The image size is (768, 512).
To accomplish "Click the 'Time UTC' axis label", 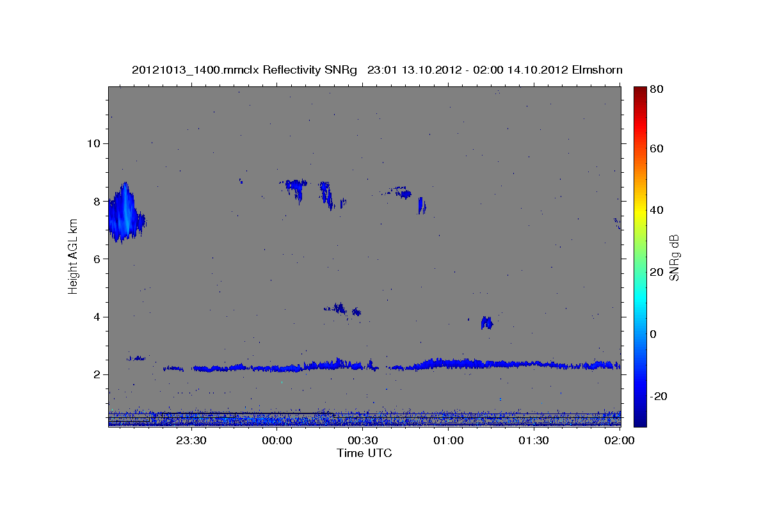I will pyautogui.click(x=364, y=453).
